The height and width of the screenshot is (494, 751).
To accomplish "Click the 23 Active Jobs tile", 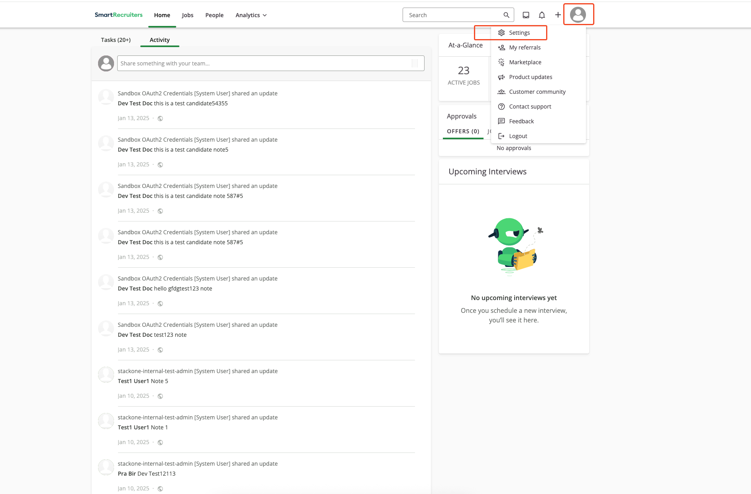I will click(x=464, y=76).
